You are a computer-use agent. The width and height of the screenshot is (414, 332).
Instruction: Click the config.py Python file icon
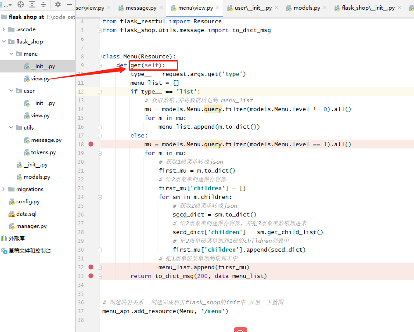[x=12, y=202]
